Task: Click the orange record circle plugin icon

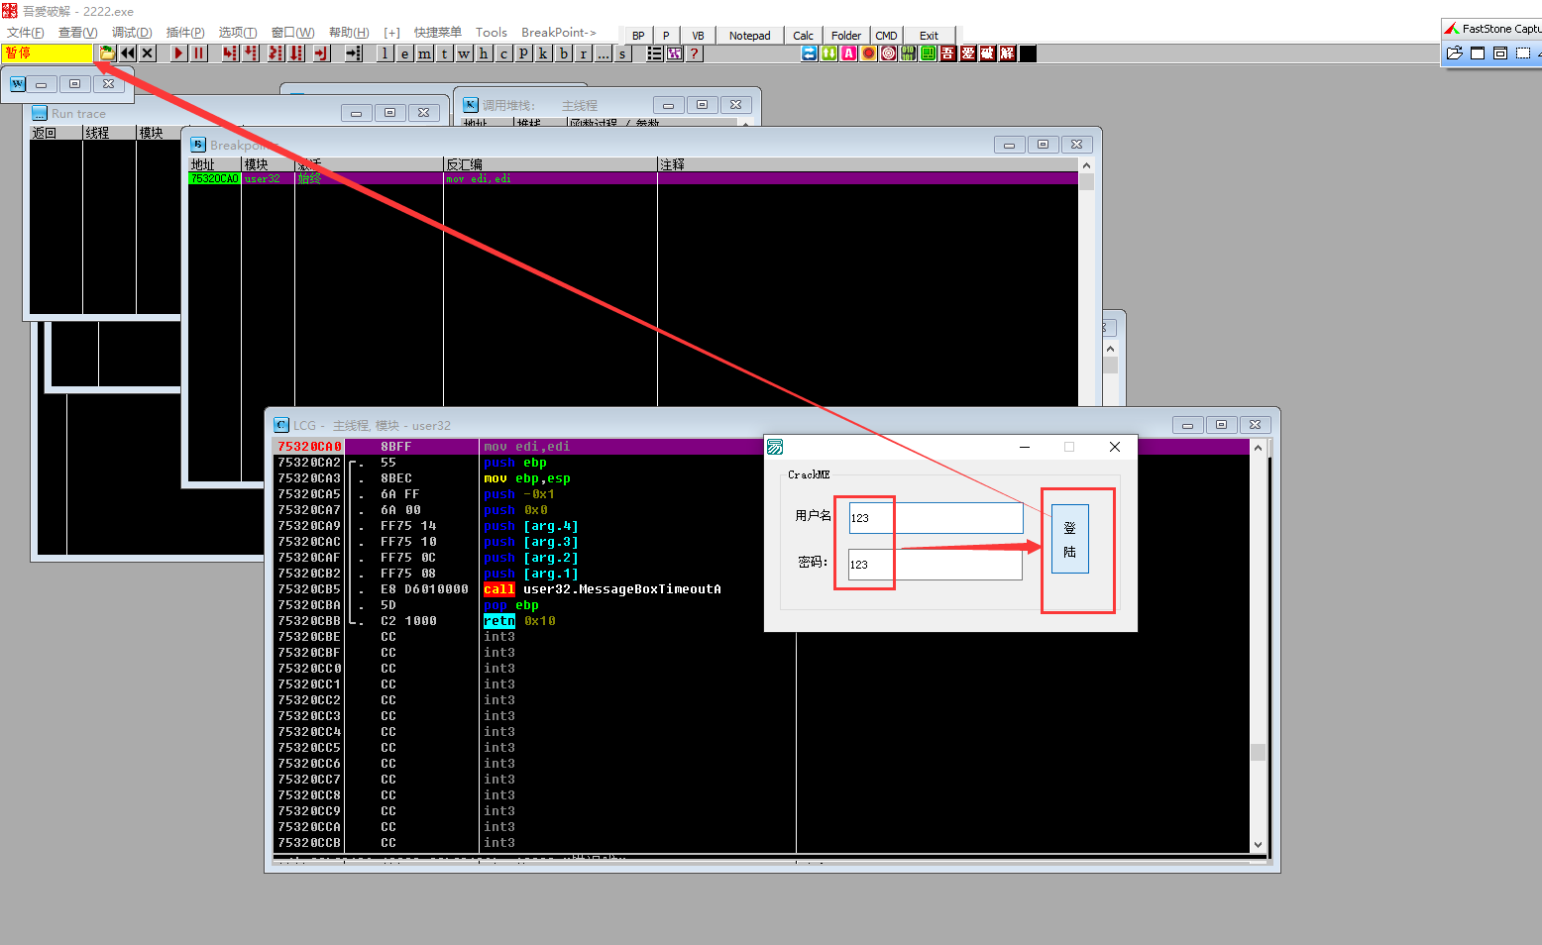Action: (x=869, y=53)
